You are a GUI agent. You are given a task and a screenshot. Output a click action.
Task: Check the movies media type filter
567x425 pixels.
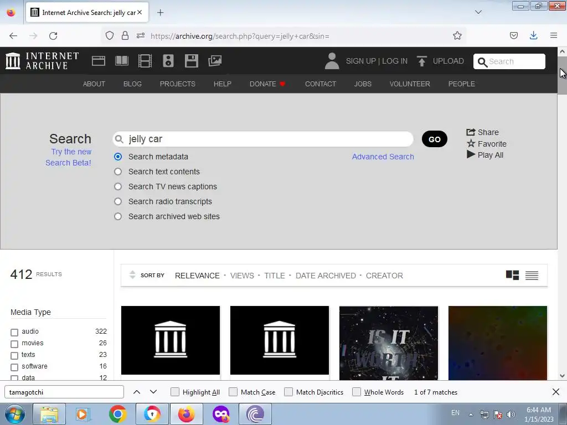tap(14, 344)
